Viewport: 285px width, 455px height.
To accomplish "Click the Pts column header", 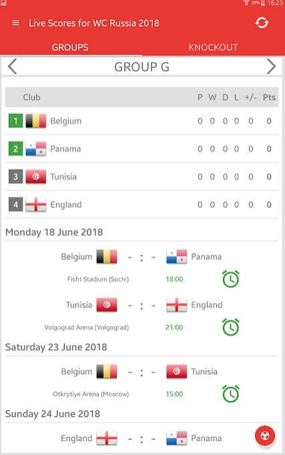I will point(269,97).
